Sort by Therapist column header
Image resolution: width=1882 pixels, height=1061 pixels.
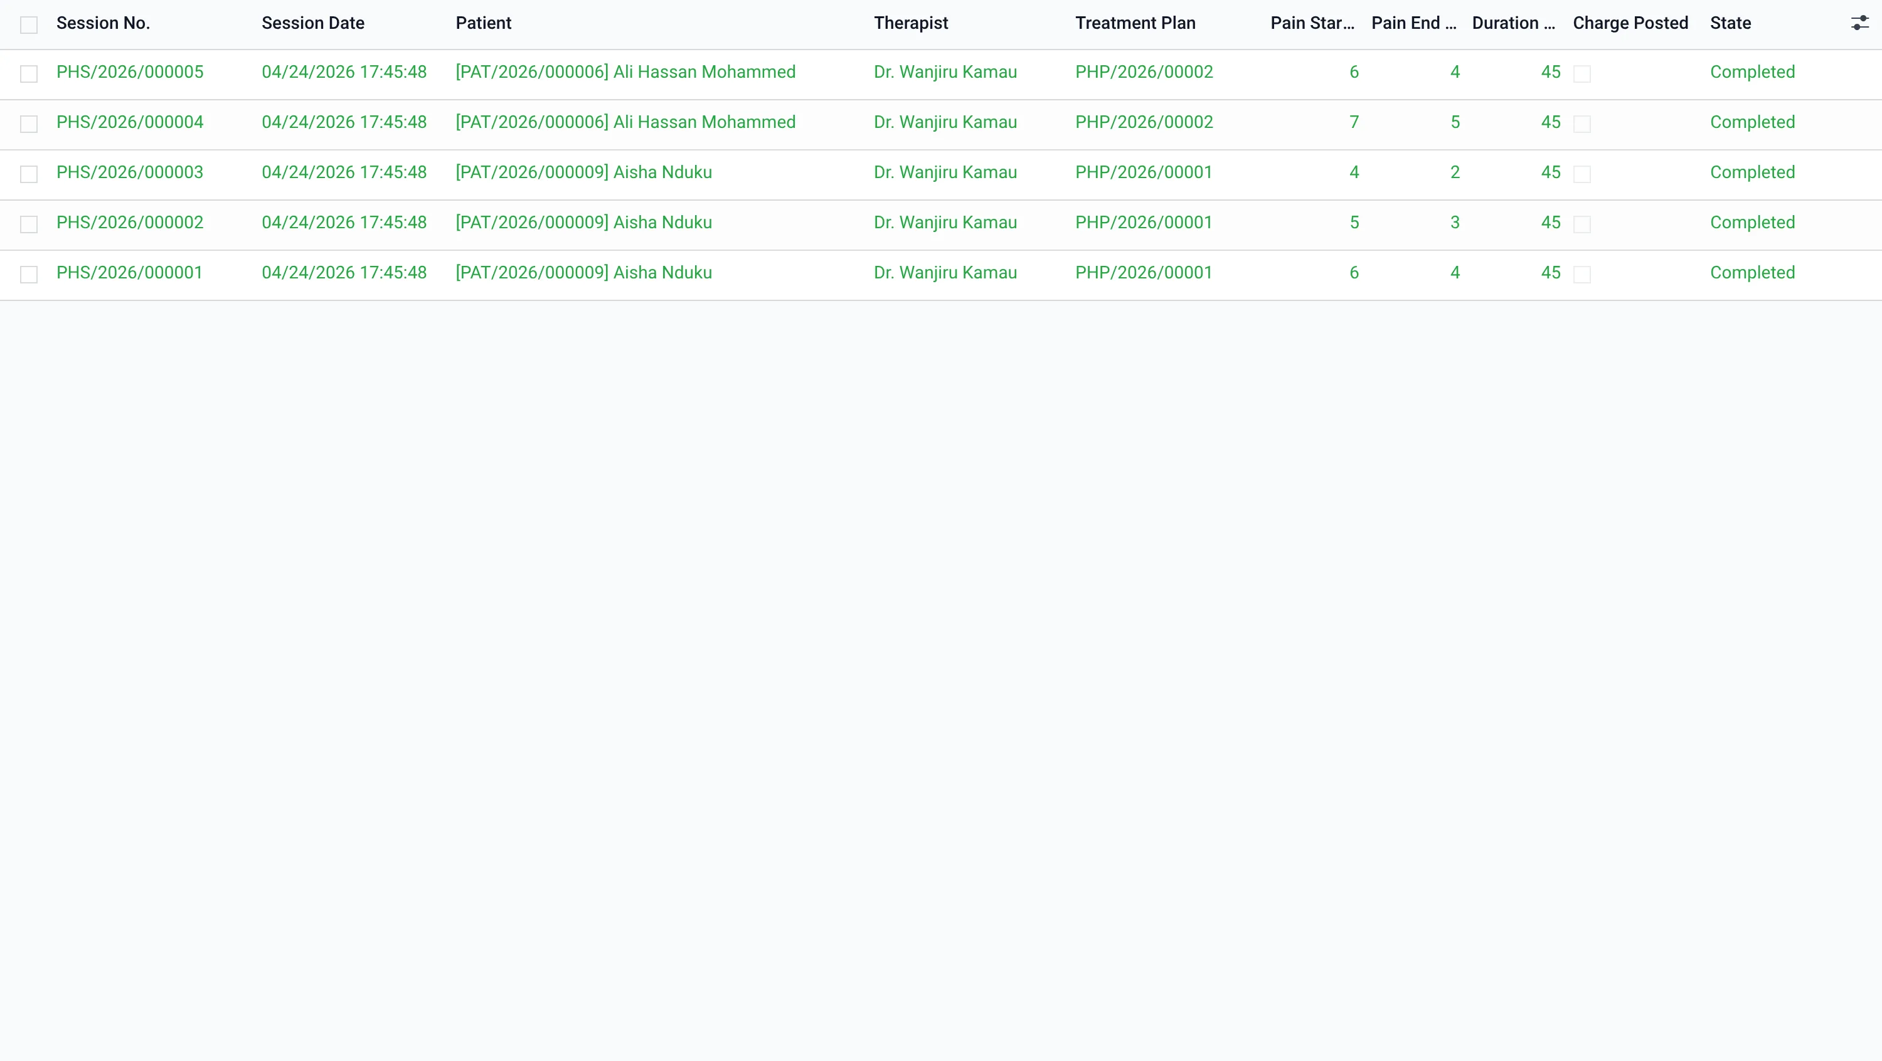(911, 23)
